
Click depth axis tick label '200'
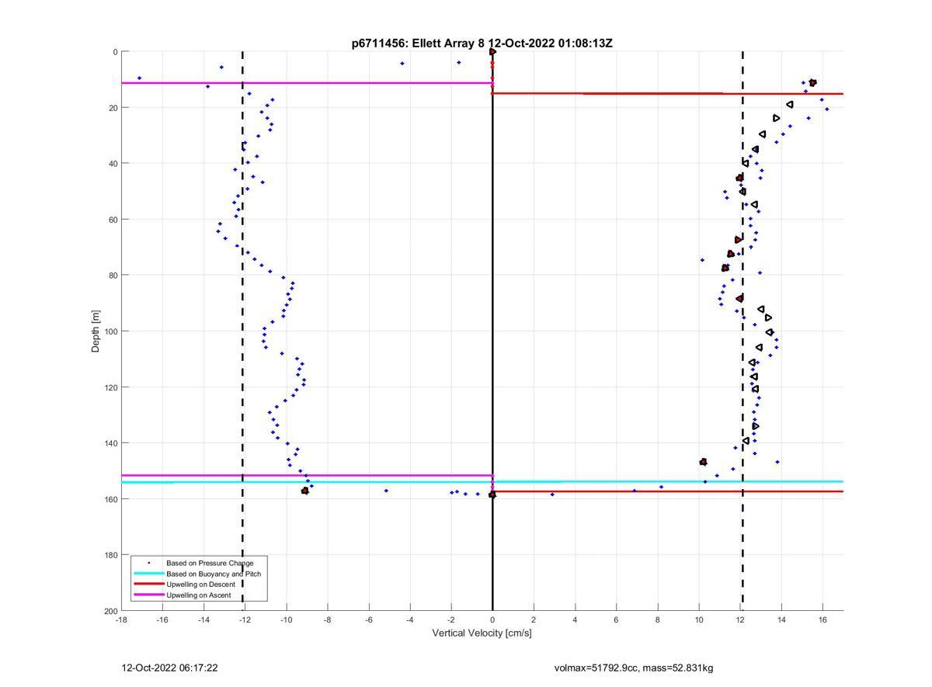pyautogui.click(x=110, y=611)
